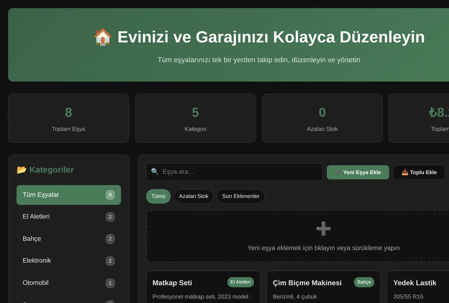Open the Yedek Lastik item card
Screen dimensions: 449x303
coord(418,287)
